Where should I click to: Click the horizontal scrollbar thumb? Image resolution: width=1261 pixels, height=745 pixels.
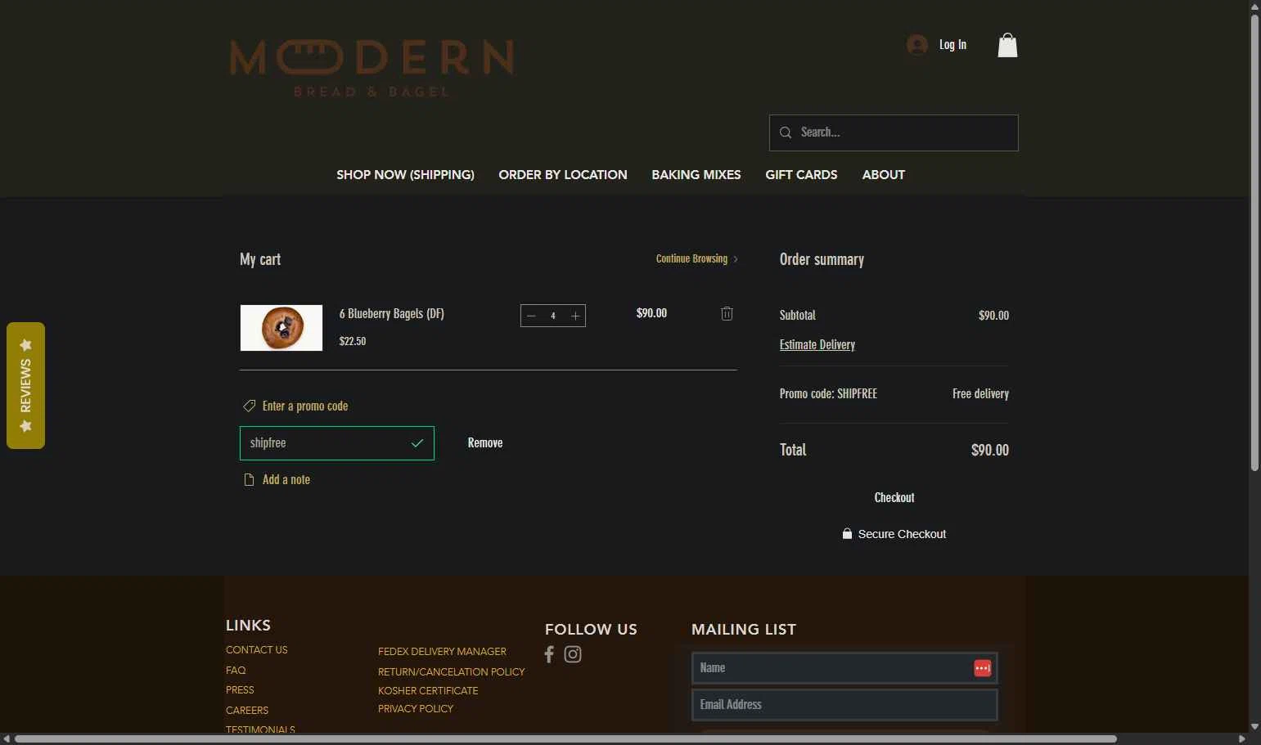click(565, 738)
